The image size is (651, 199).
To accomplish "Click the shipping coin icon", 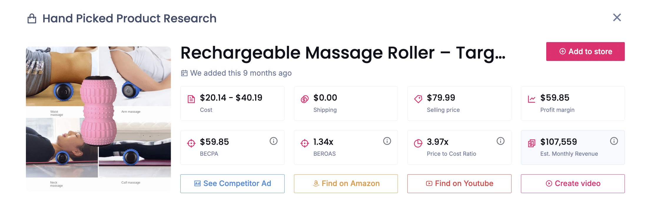I will (305, 99).
